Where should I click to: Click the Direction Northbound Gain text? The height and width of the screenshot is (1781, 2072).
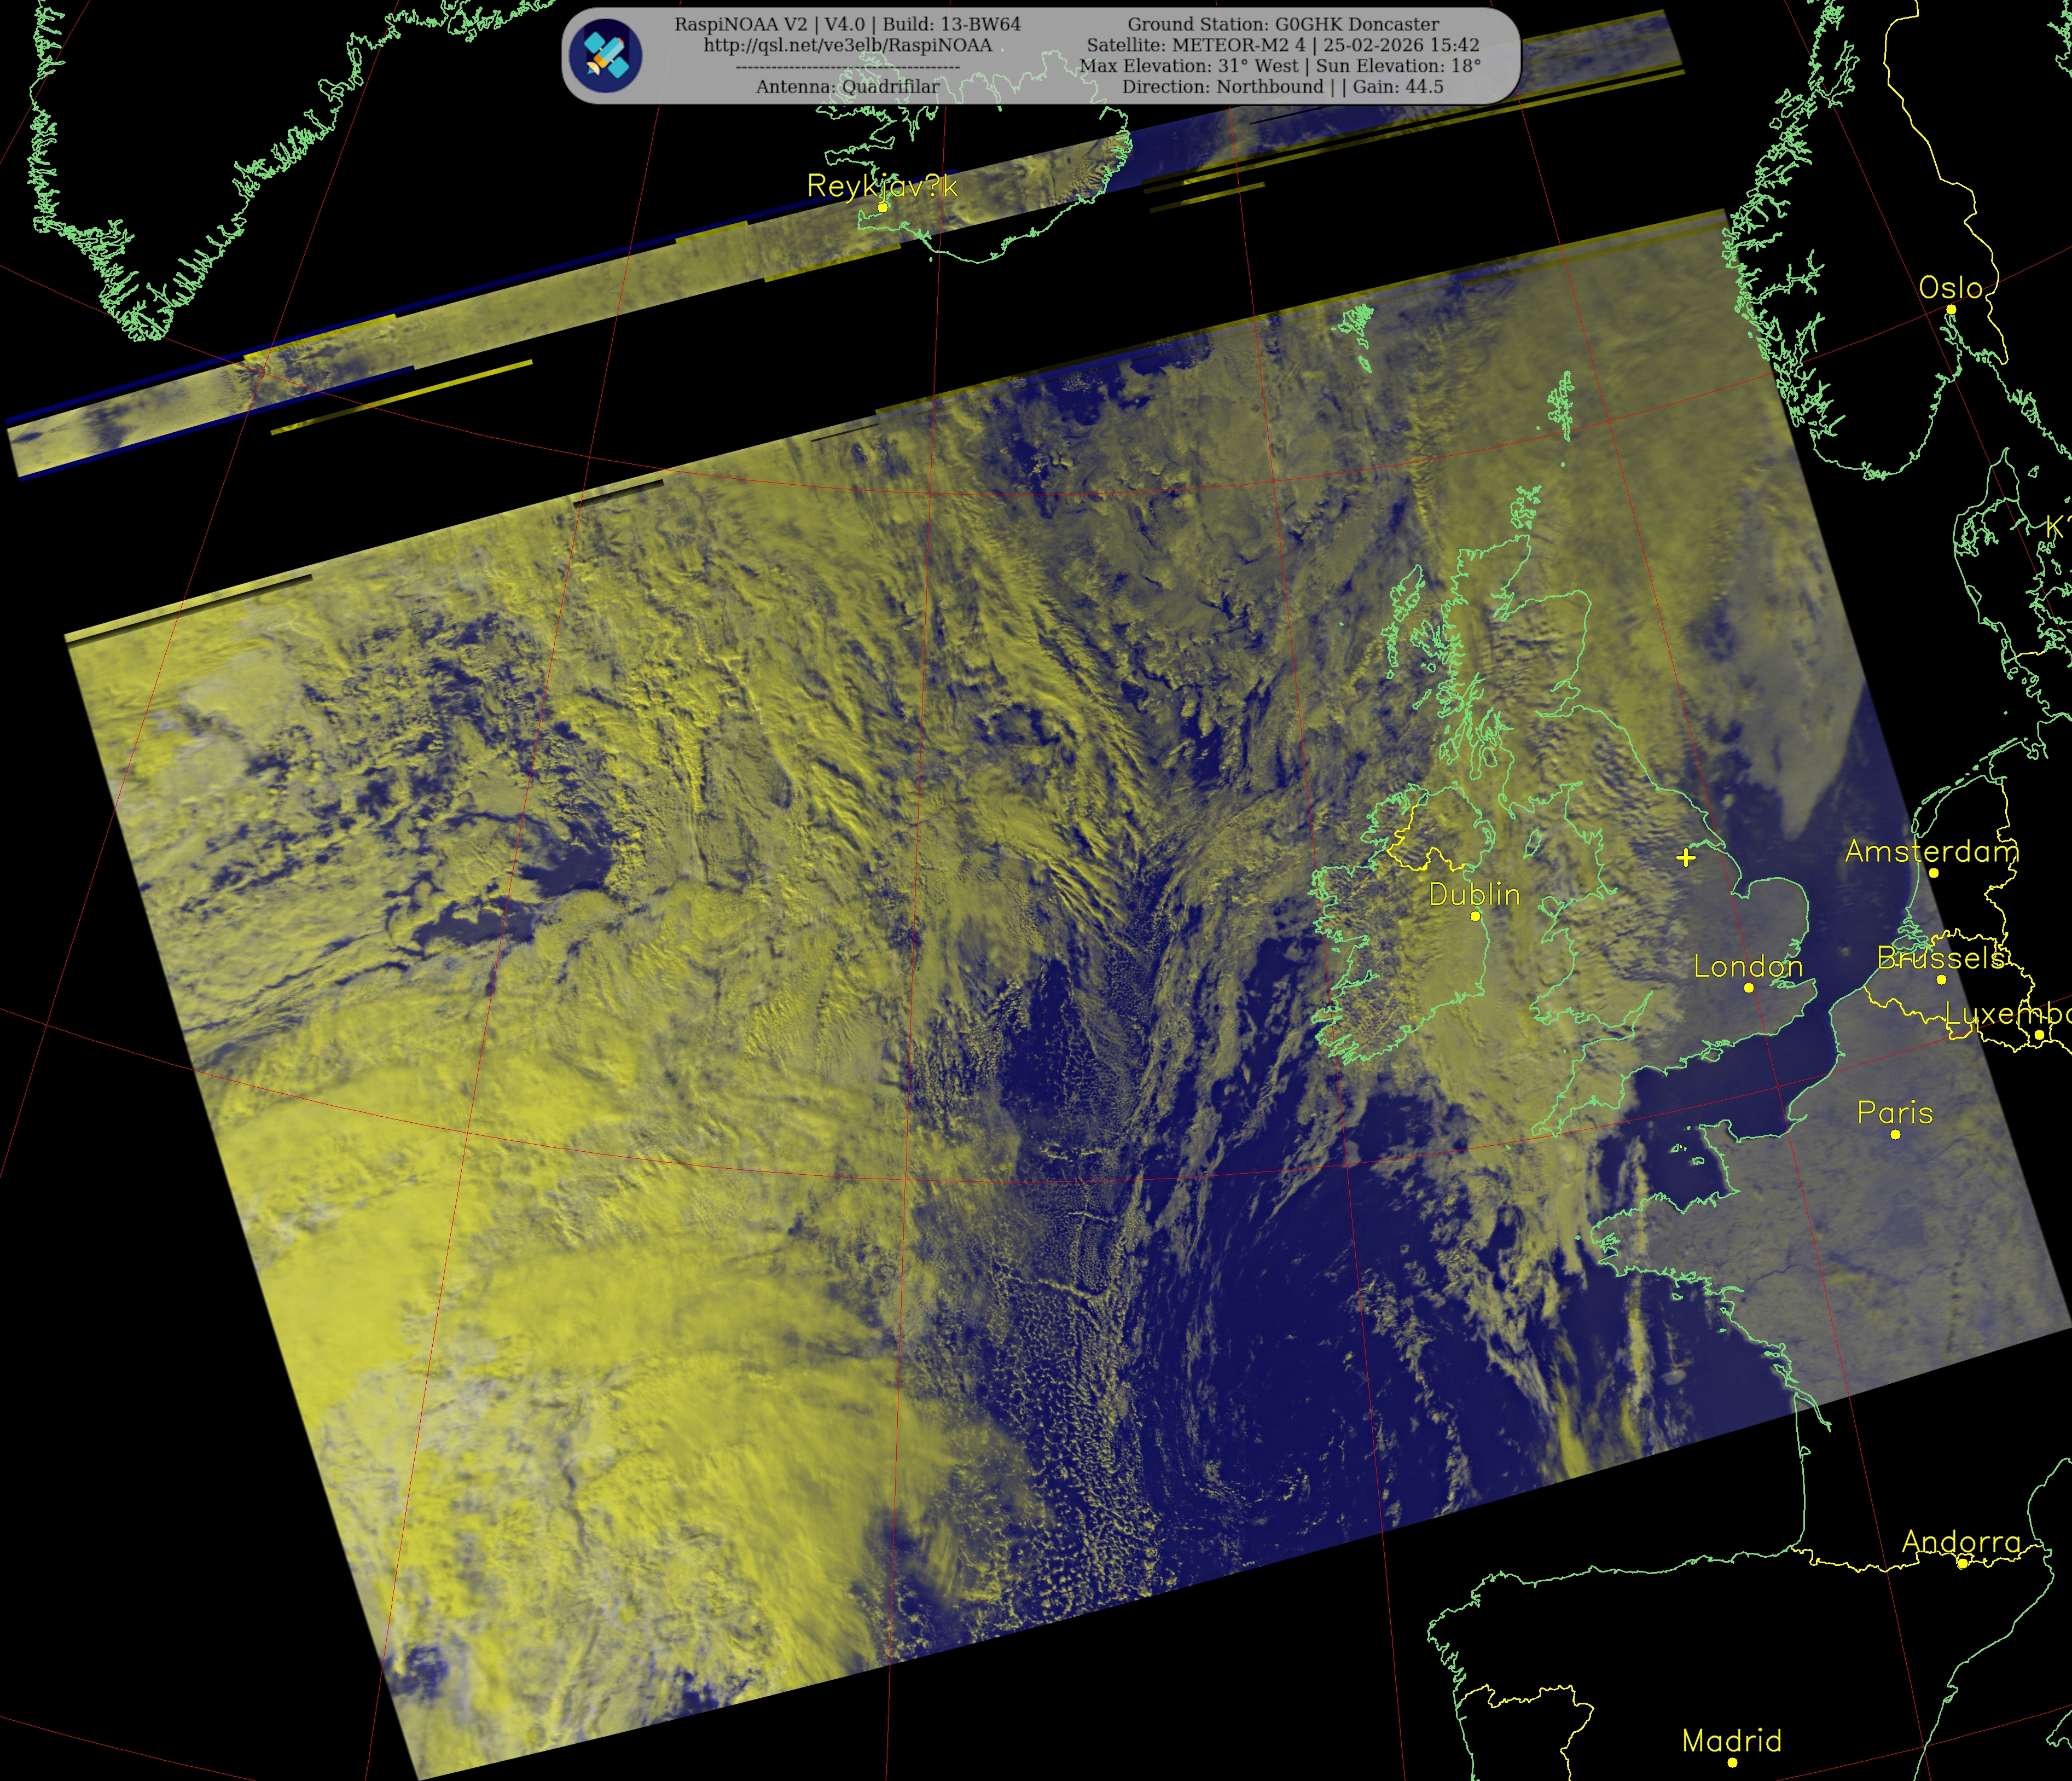pos(1282,87)
